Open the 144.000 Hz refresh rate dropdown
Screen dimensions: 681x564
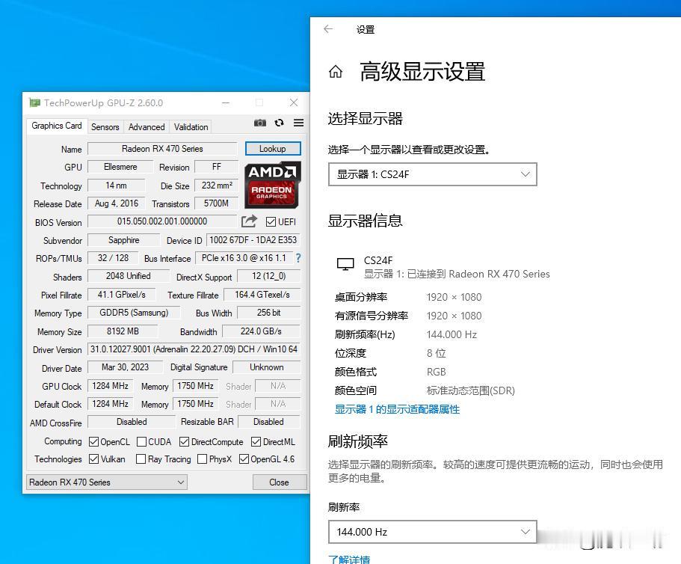[433, 532]
